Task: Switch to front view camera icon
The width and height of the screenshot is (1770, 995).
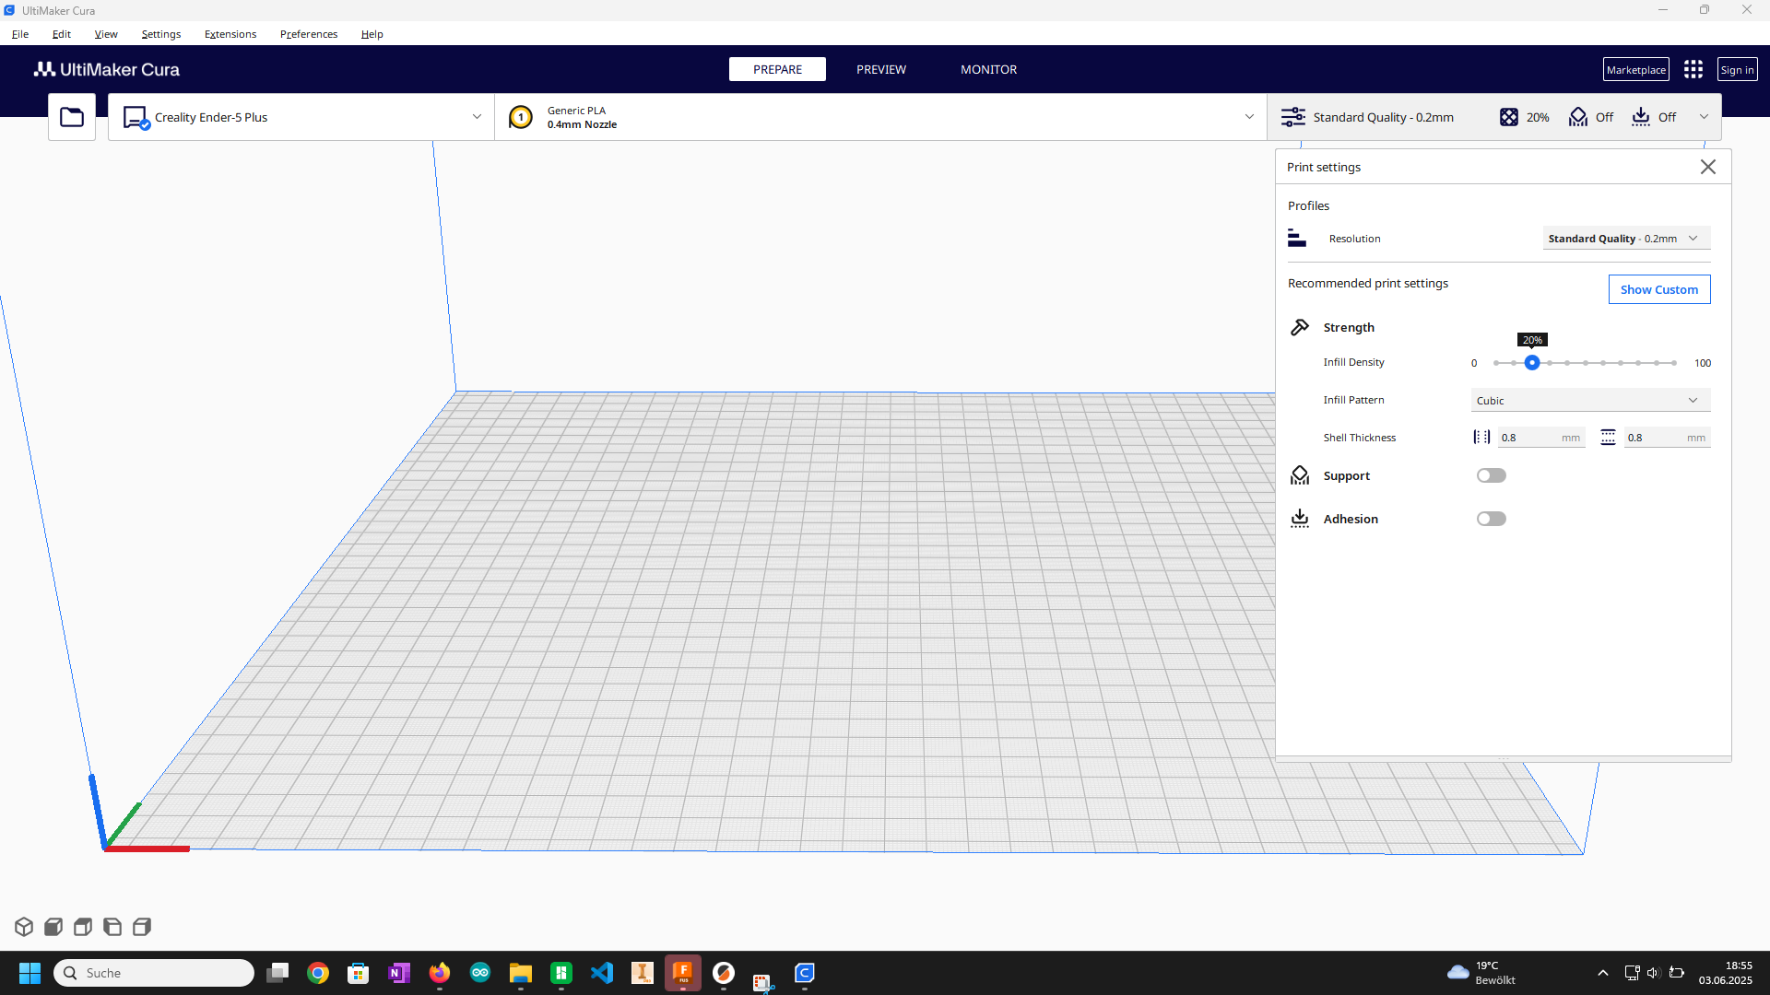Action: (53, 927)
